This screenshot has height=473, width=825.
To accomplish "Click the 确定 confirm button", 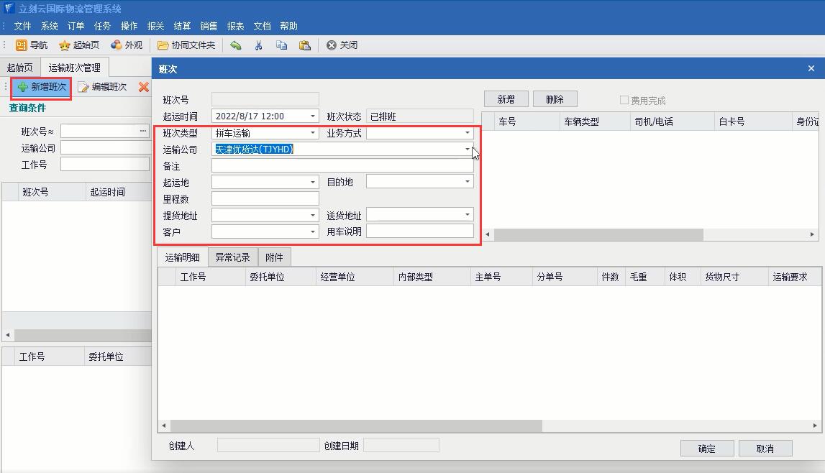I will (x=706, y=449).
